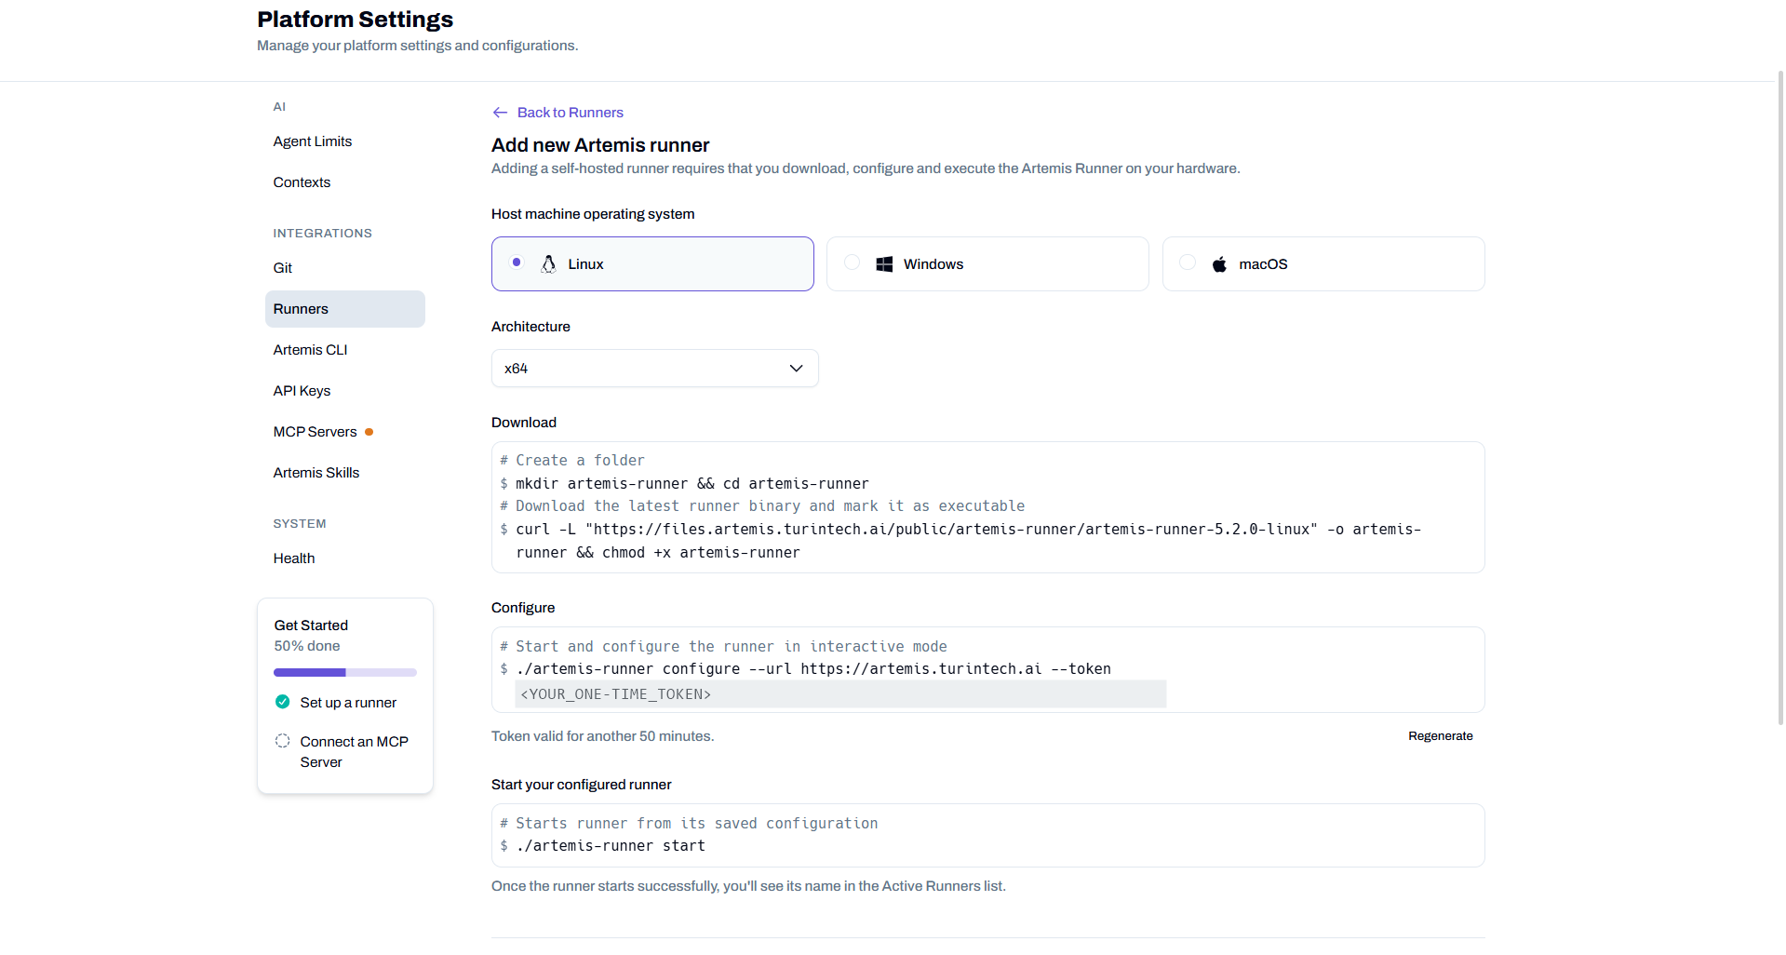Select the Linux radio button
The image size is (1786, 955).
[x=517, y=262]
